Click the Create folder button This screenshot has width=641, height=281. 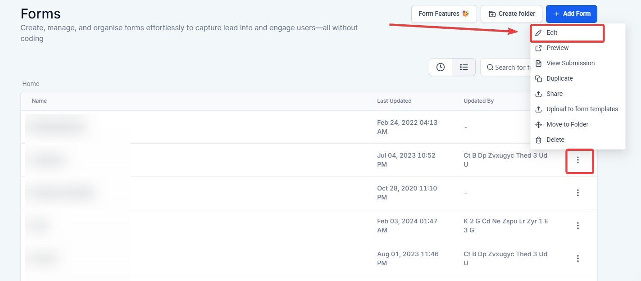[511, 14]
